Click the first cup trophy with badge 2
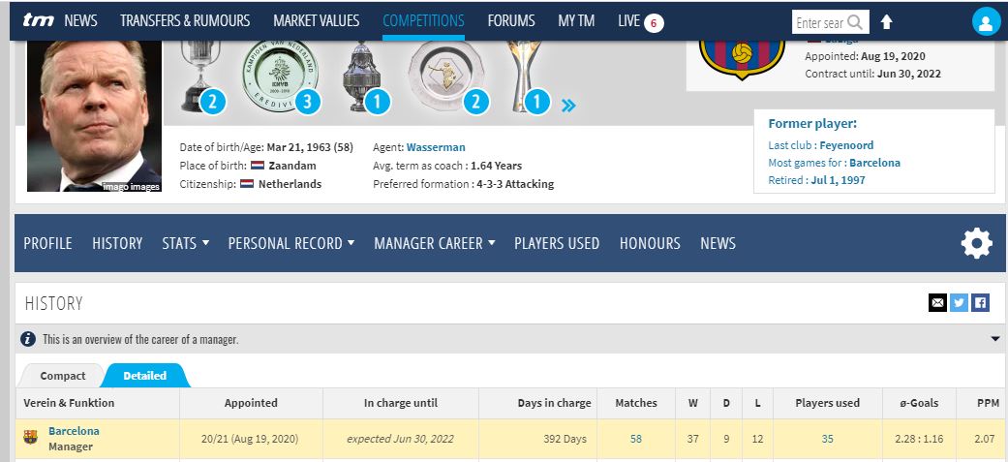1008x462 pixels. [x=199, y=76]
